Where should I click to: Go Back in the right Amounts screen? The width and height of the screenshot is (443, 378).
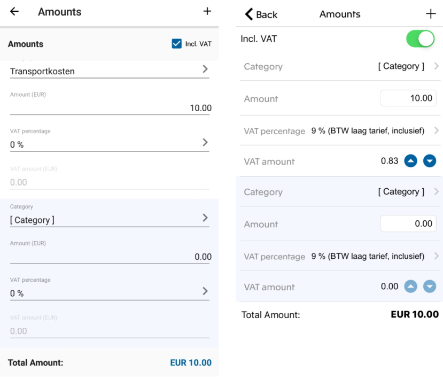coord(261,14)
